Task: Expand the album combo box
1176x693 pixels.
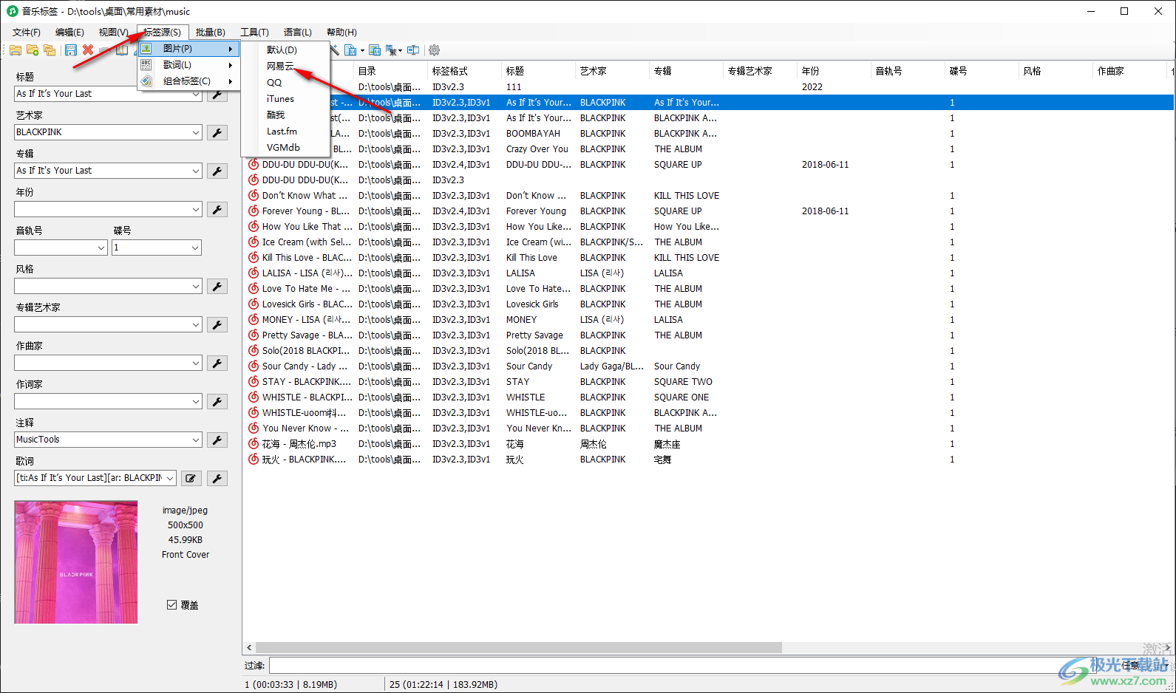Action: point(196,171)
